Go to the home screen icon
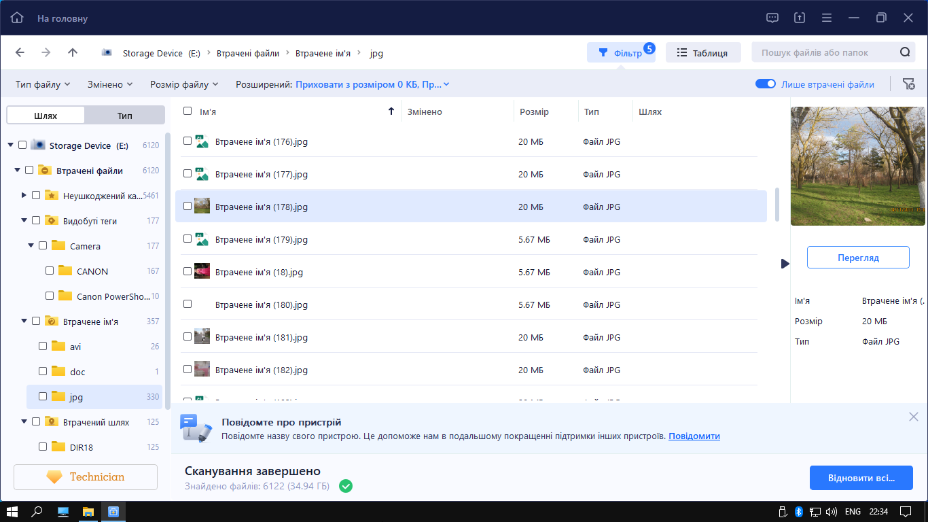The width and height of the screenshot is (928, 522). point(17,18)
